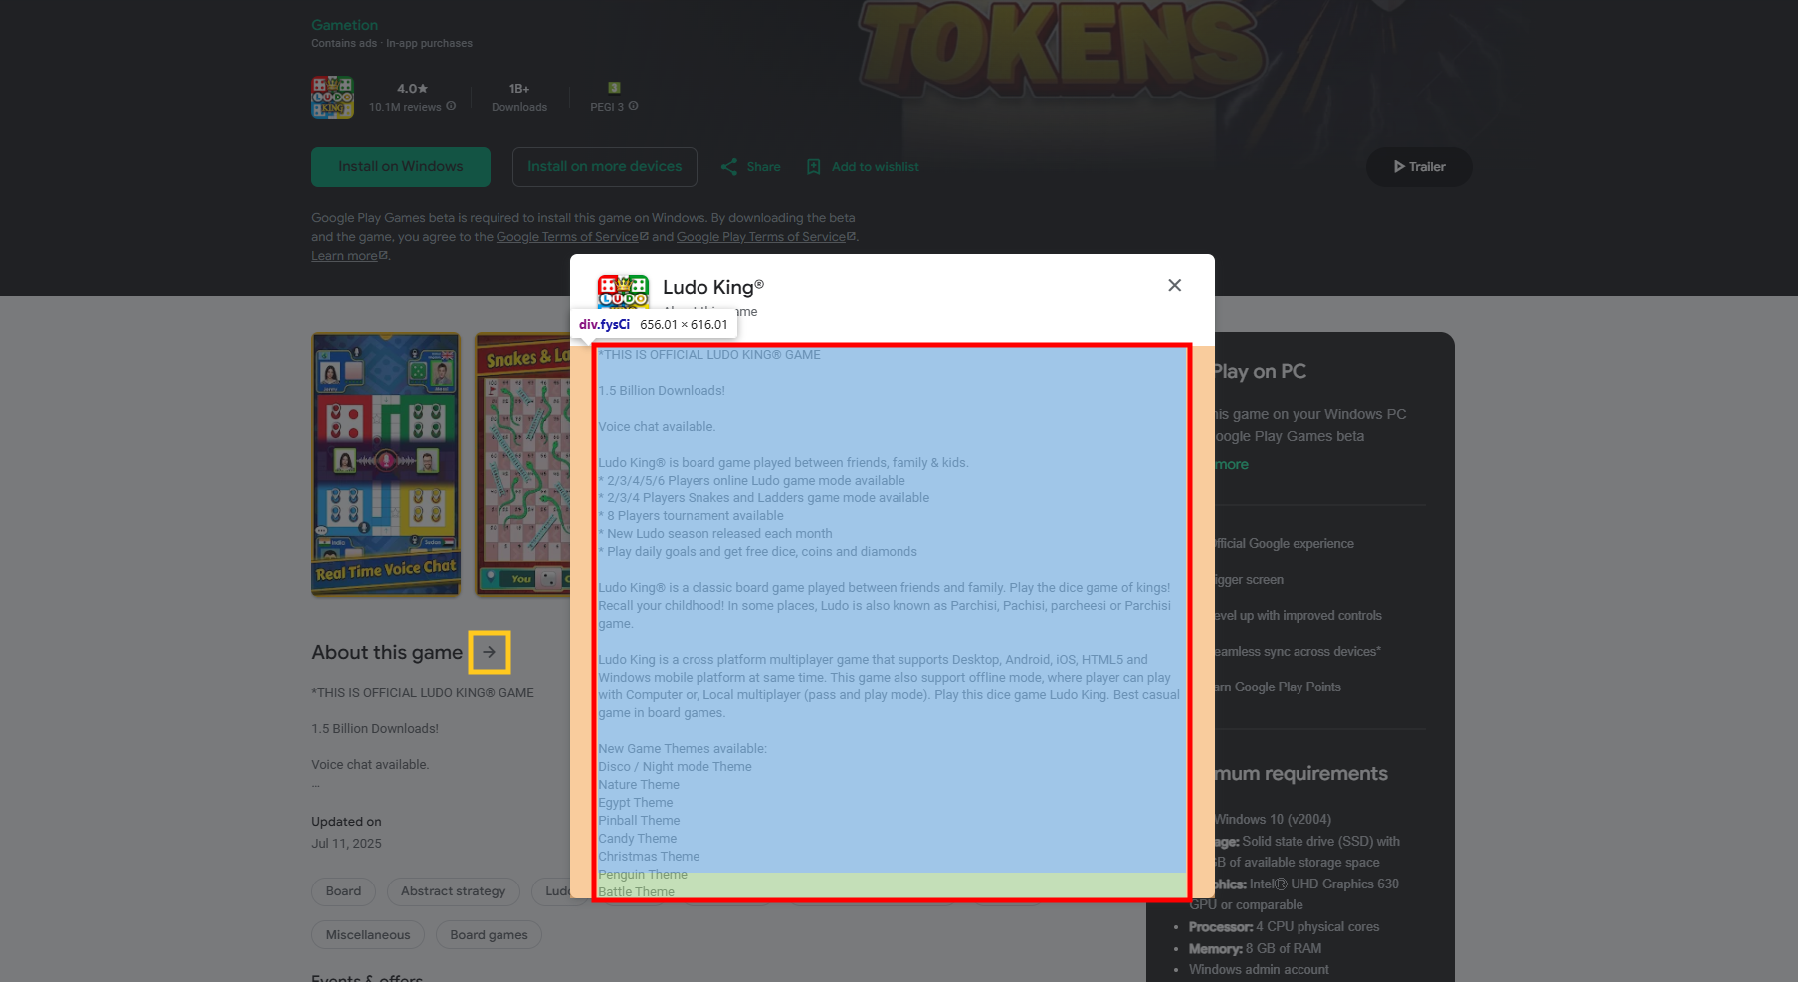Click the small Ludo King icon near the rating row
The height and width of the screenshot is (982, 1798).
(x=332, y=97)
